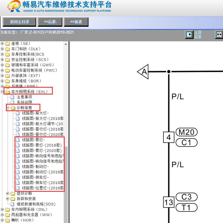Screen dimensions: 223x223
Task: Open 线路图-前大灯-(2018款 document
Action: (43, 118)
